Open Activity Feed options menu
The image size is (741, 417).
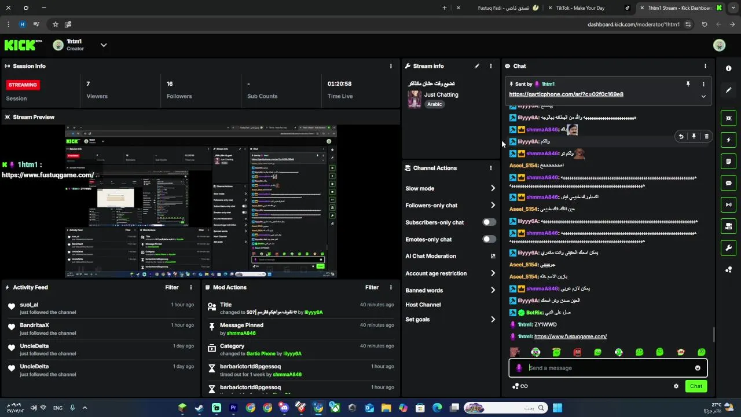[191, 287]
